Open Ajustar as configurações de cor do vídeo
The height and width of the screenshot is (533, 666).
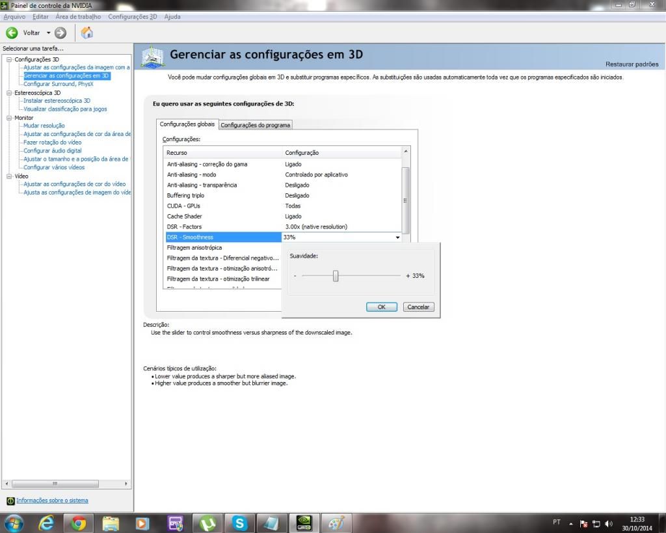point(74,184)
